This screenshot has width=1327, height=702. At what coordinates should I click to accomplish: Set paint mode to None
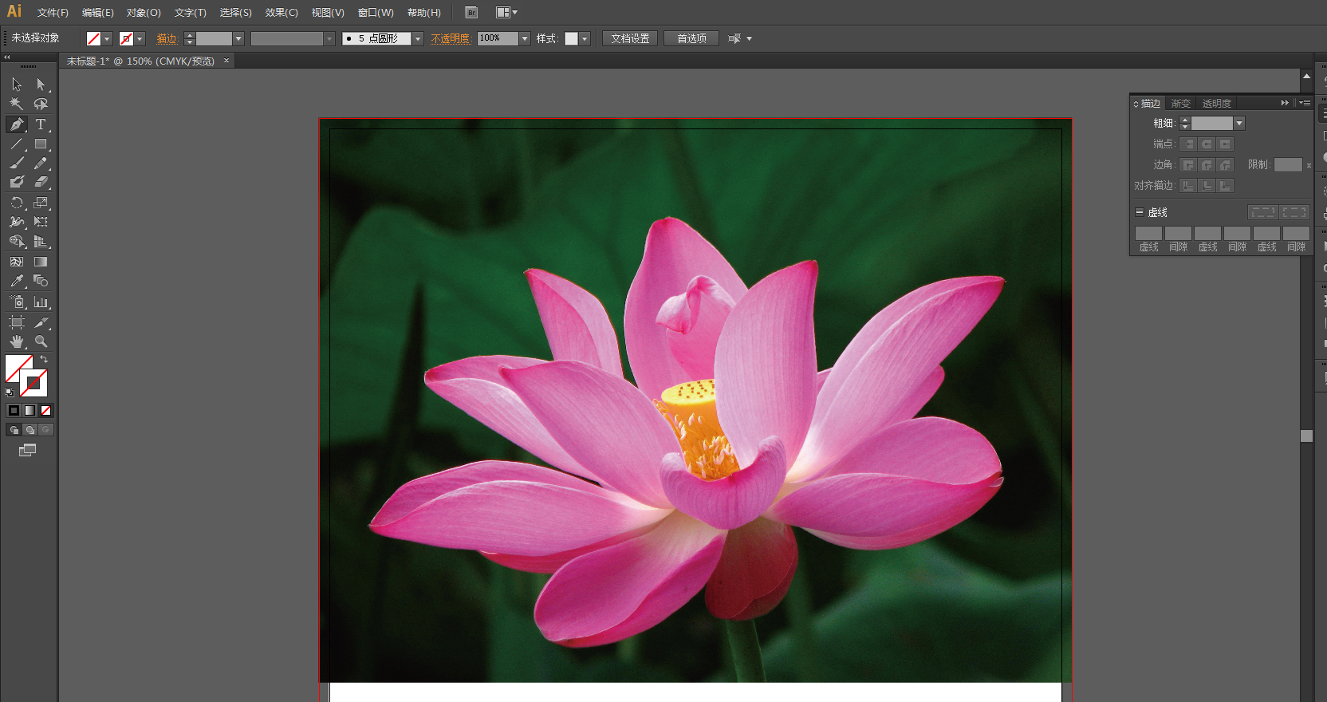click(45, 411)
